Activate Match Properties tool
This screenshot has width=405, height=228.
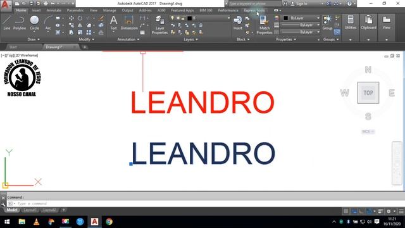point(265,25)
